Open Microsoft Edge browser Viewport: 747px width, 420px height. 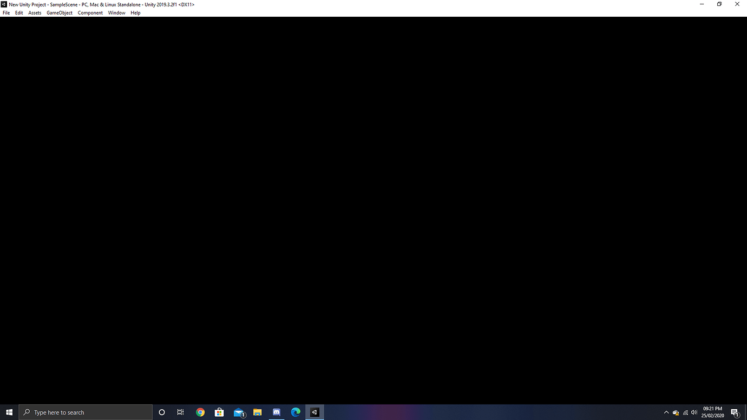[x=295, y=412]
